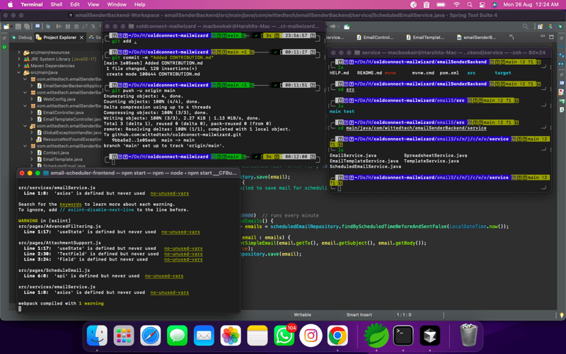Expand the JRE System Library node
Viewport: 566px width, 354px height.
(x=19, y=59)
